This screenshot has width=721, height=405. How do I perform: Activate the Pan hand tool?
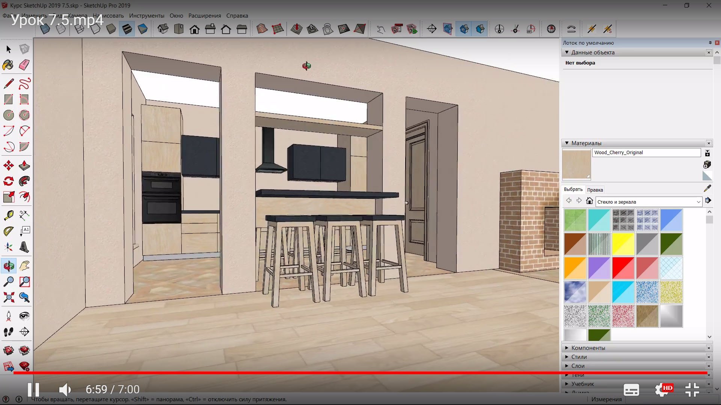(x=24, y=266)
